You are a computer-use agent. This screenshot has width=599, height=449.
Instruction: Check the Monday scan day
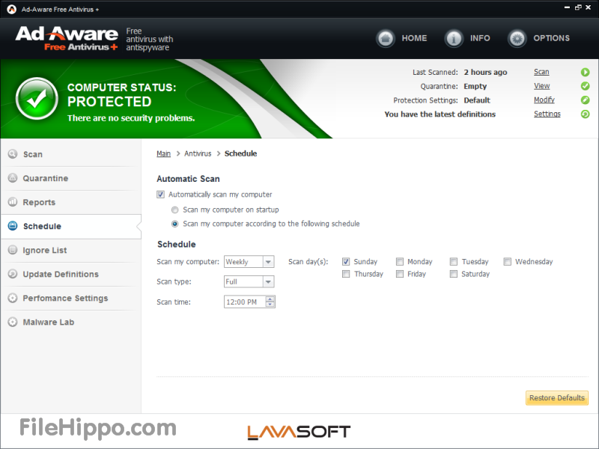400,261
